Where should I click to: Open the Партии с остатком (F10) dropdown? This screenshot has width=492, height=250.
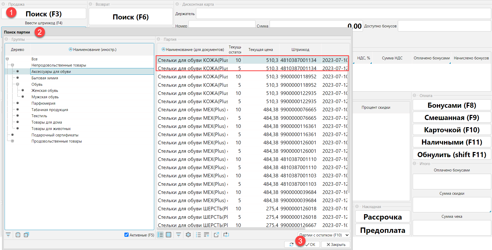tap(324, 235)
